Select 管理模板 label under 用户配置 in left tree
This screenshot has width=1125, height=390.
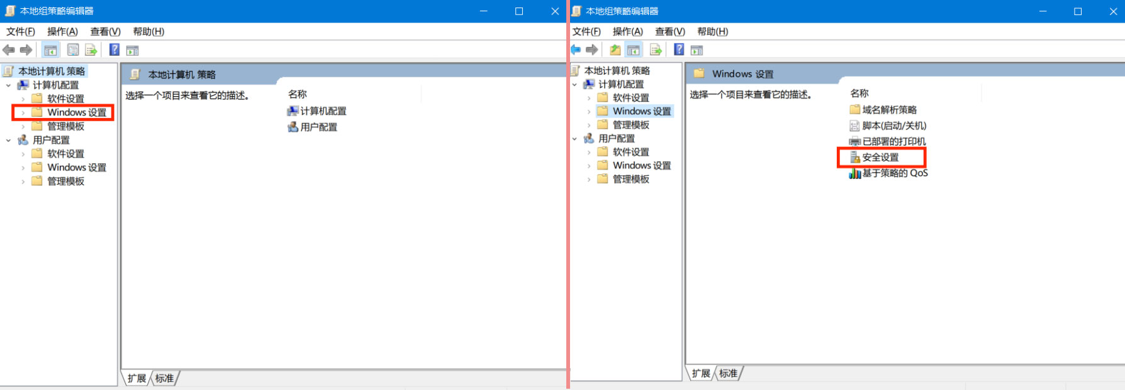pyautogui.click(x=66, y=181)
